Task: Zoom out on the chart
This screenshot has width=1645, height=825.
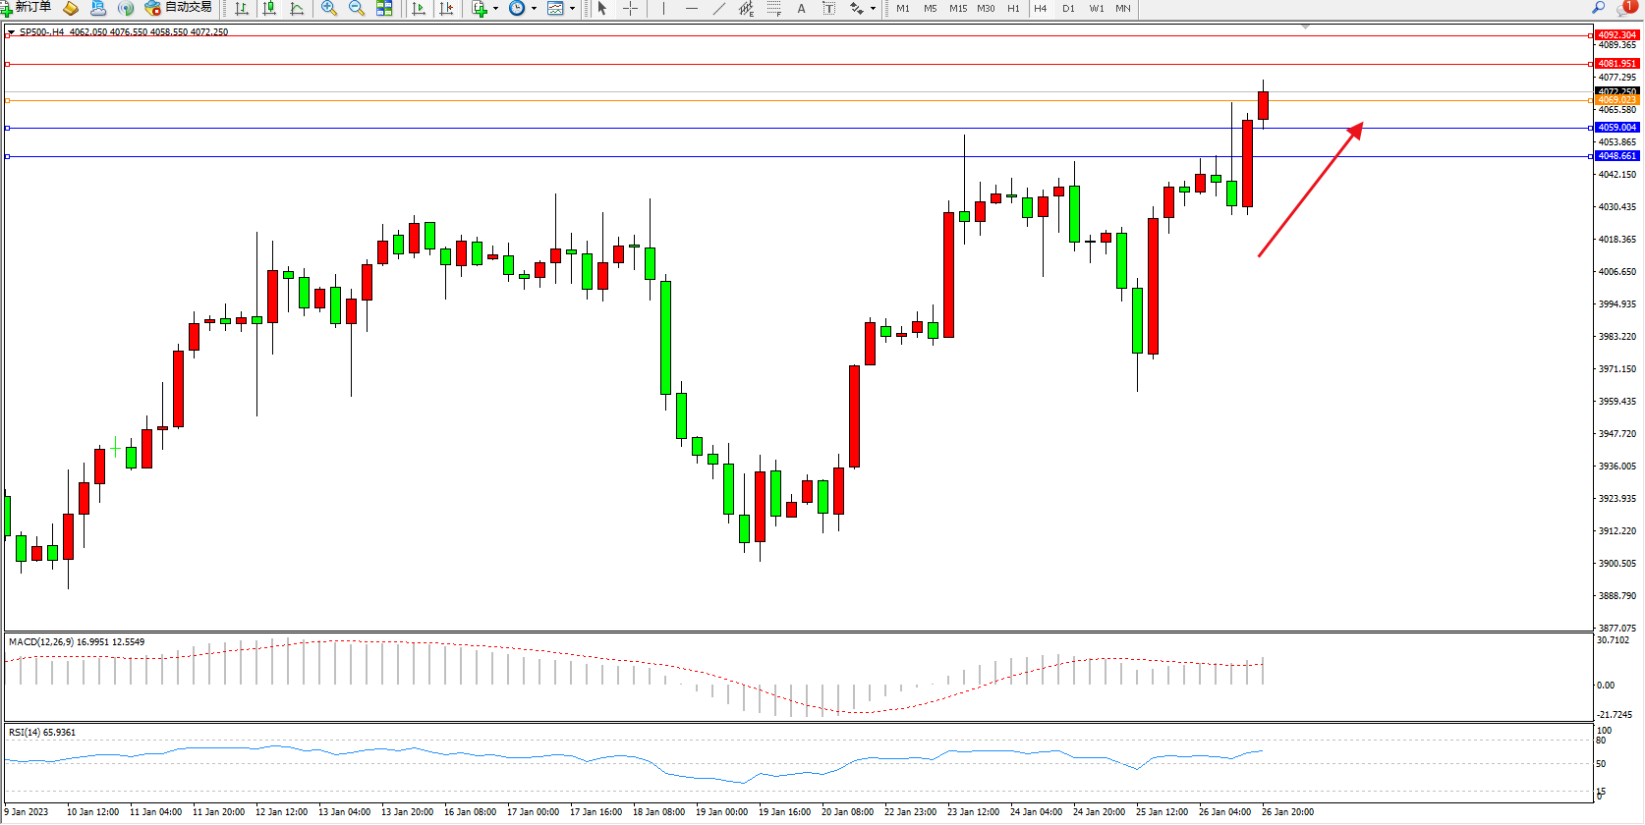Action: [357, 8]
